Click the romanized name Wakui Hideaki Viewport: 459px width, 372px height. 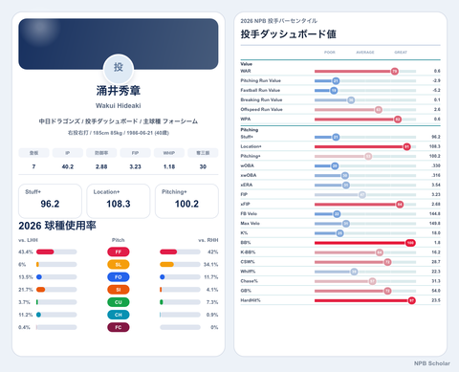(119, 105)
